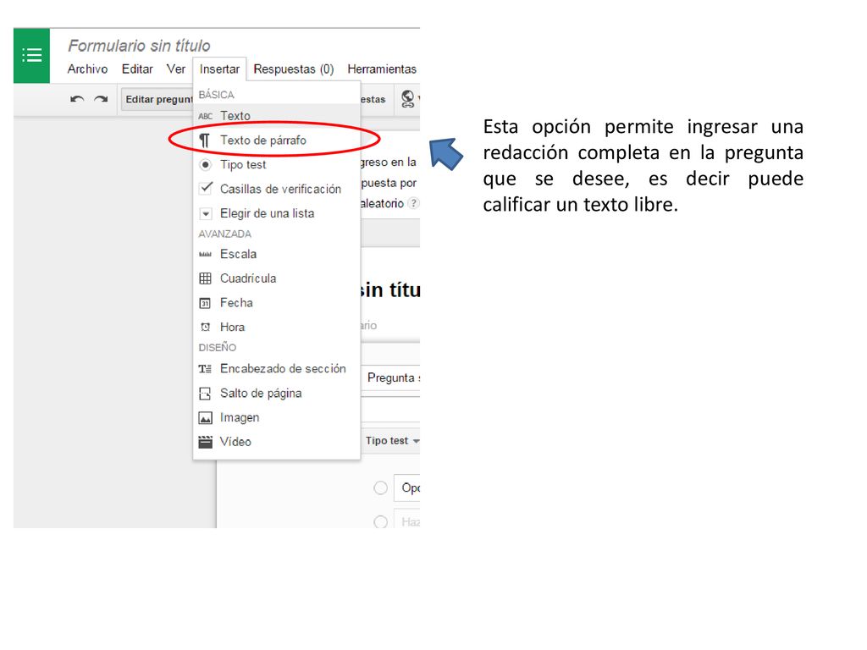Insert a Casillas de verificación question

tap(277, 189)
